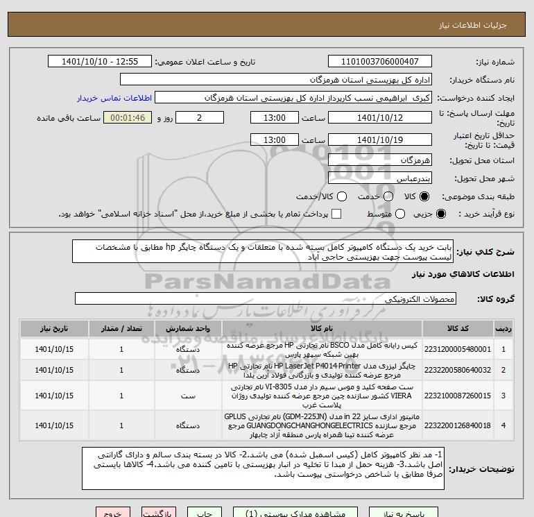534x517 pixels.
Task: Click product code 2231200005480001
Action: 458,349
